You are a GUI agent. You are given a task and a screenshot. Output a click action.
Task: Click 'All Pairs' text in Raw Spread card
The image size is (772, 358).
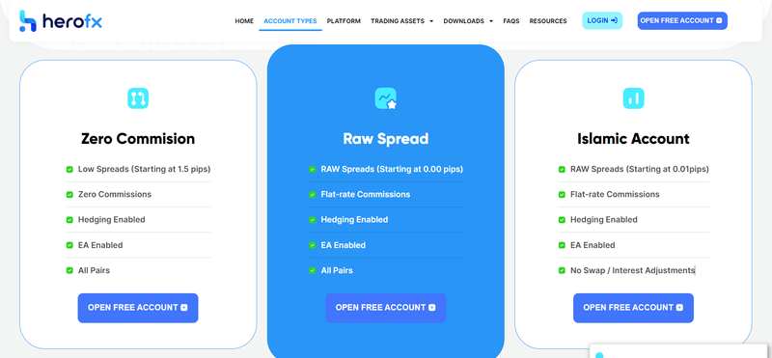[x=337, y=270]
